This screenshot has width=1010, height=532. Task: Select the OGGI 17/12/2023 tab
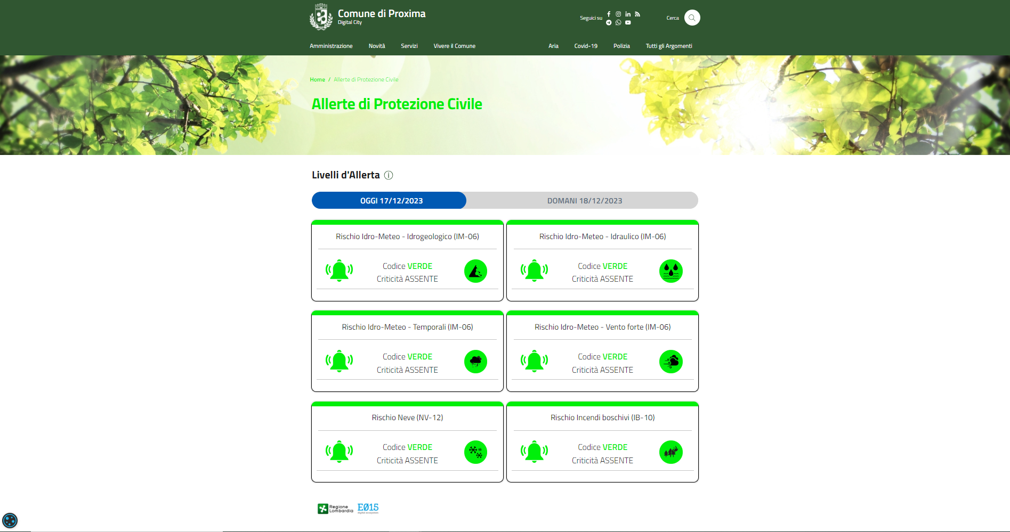point(391,201)
